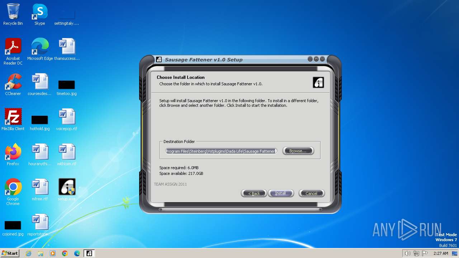The image size is (459, 258).
Task: Open Action Center flag tray icon
Action: point(425,253)
